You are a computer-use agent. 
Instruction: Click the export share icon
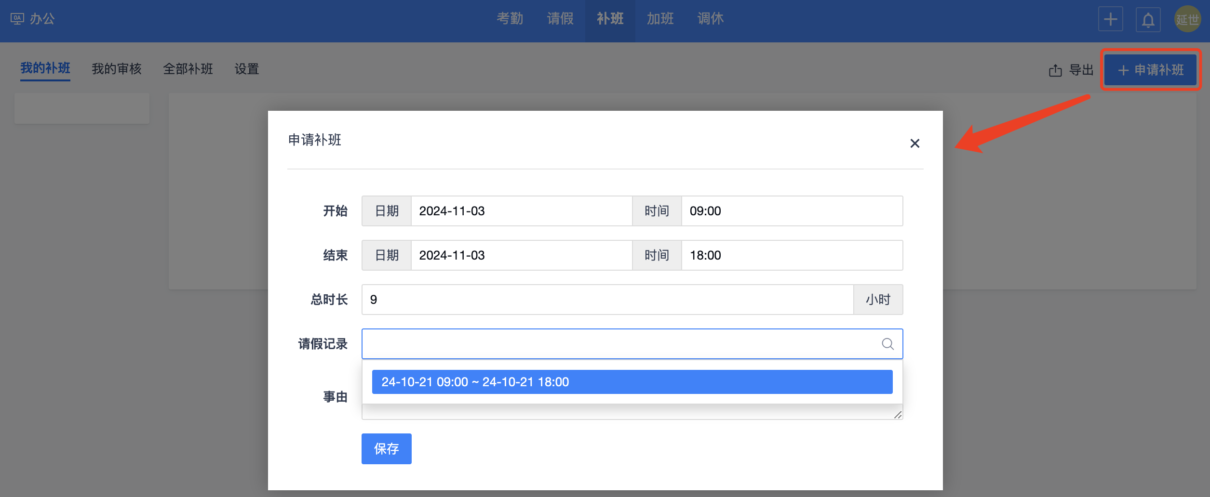click(x=1055, y=70)
